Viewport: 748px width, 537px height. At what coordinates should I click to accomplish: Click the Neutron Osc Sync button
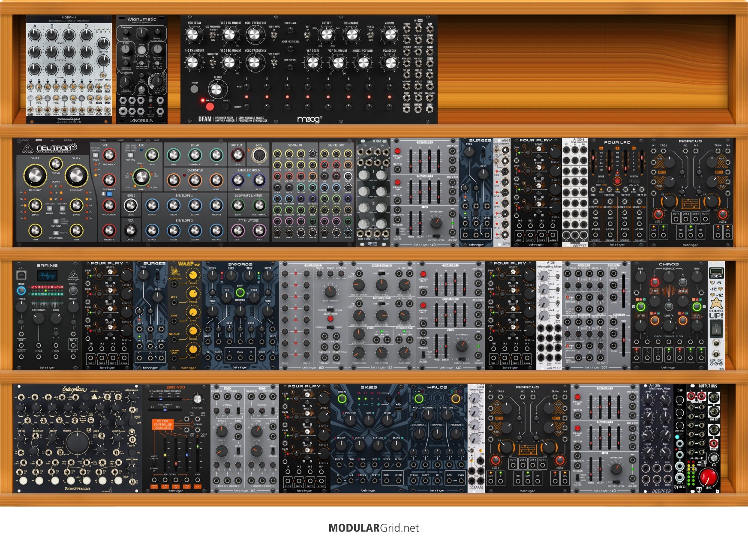point(56,222)
